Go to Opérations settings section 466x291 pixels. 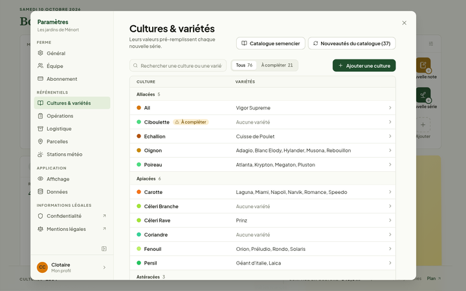pos(72,116)
